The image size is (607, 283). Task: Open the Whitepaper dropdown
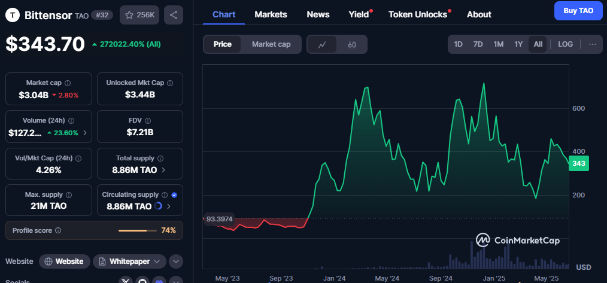click(x=129, y=261)
